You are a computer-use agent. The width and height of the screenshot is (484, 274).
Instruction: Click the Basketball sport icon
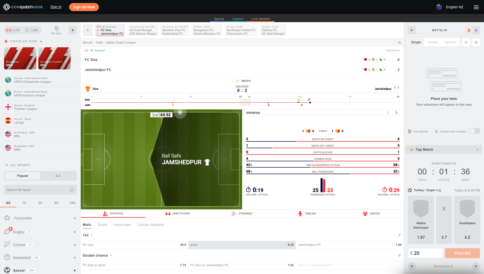click(x=7, y=257)
